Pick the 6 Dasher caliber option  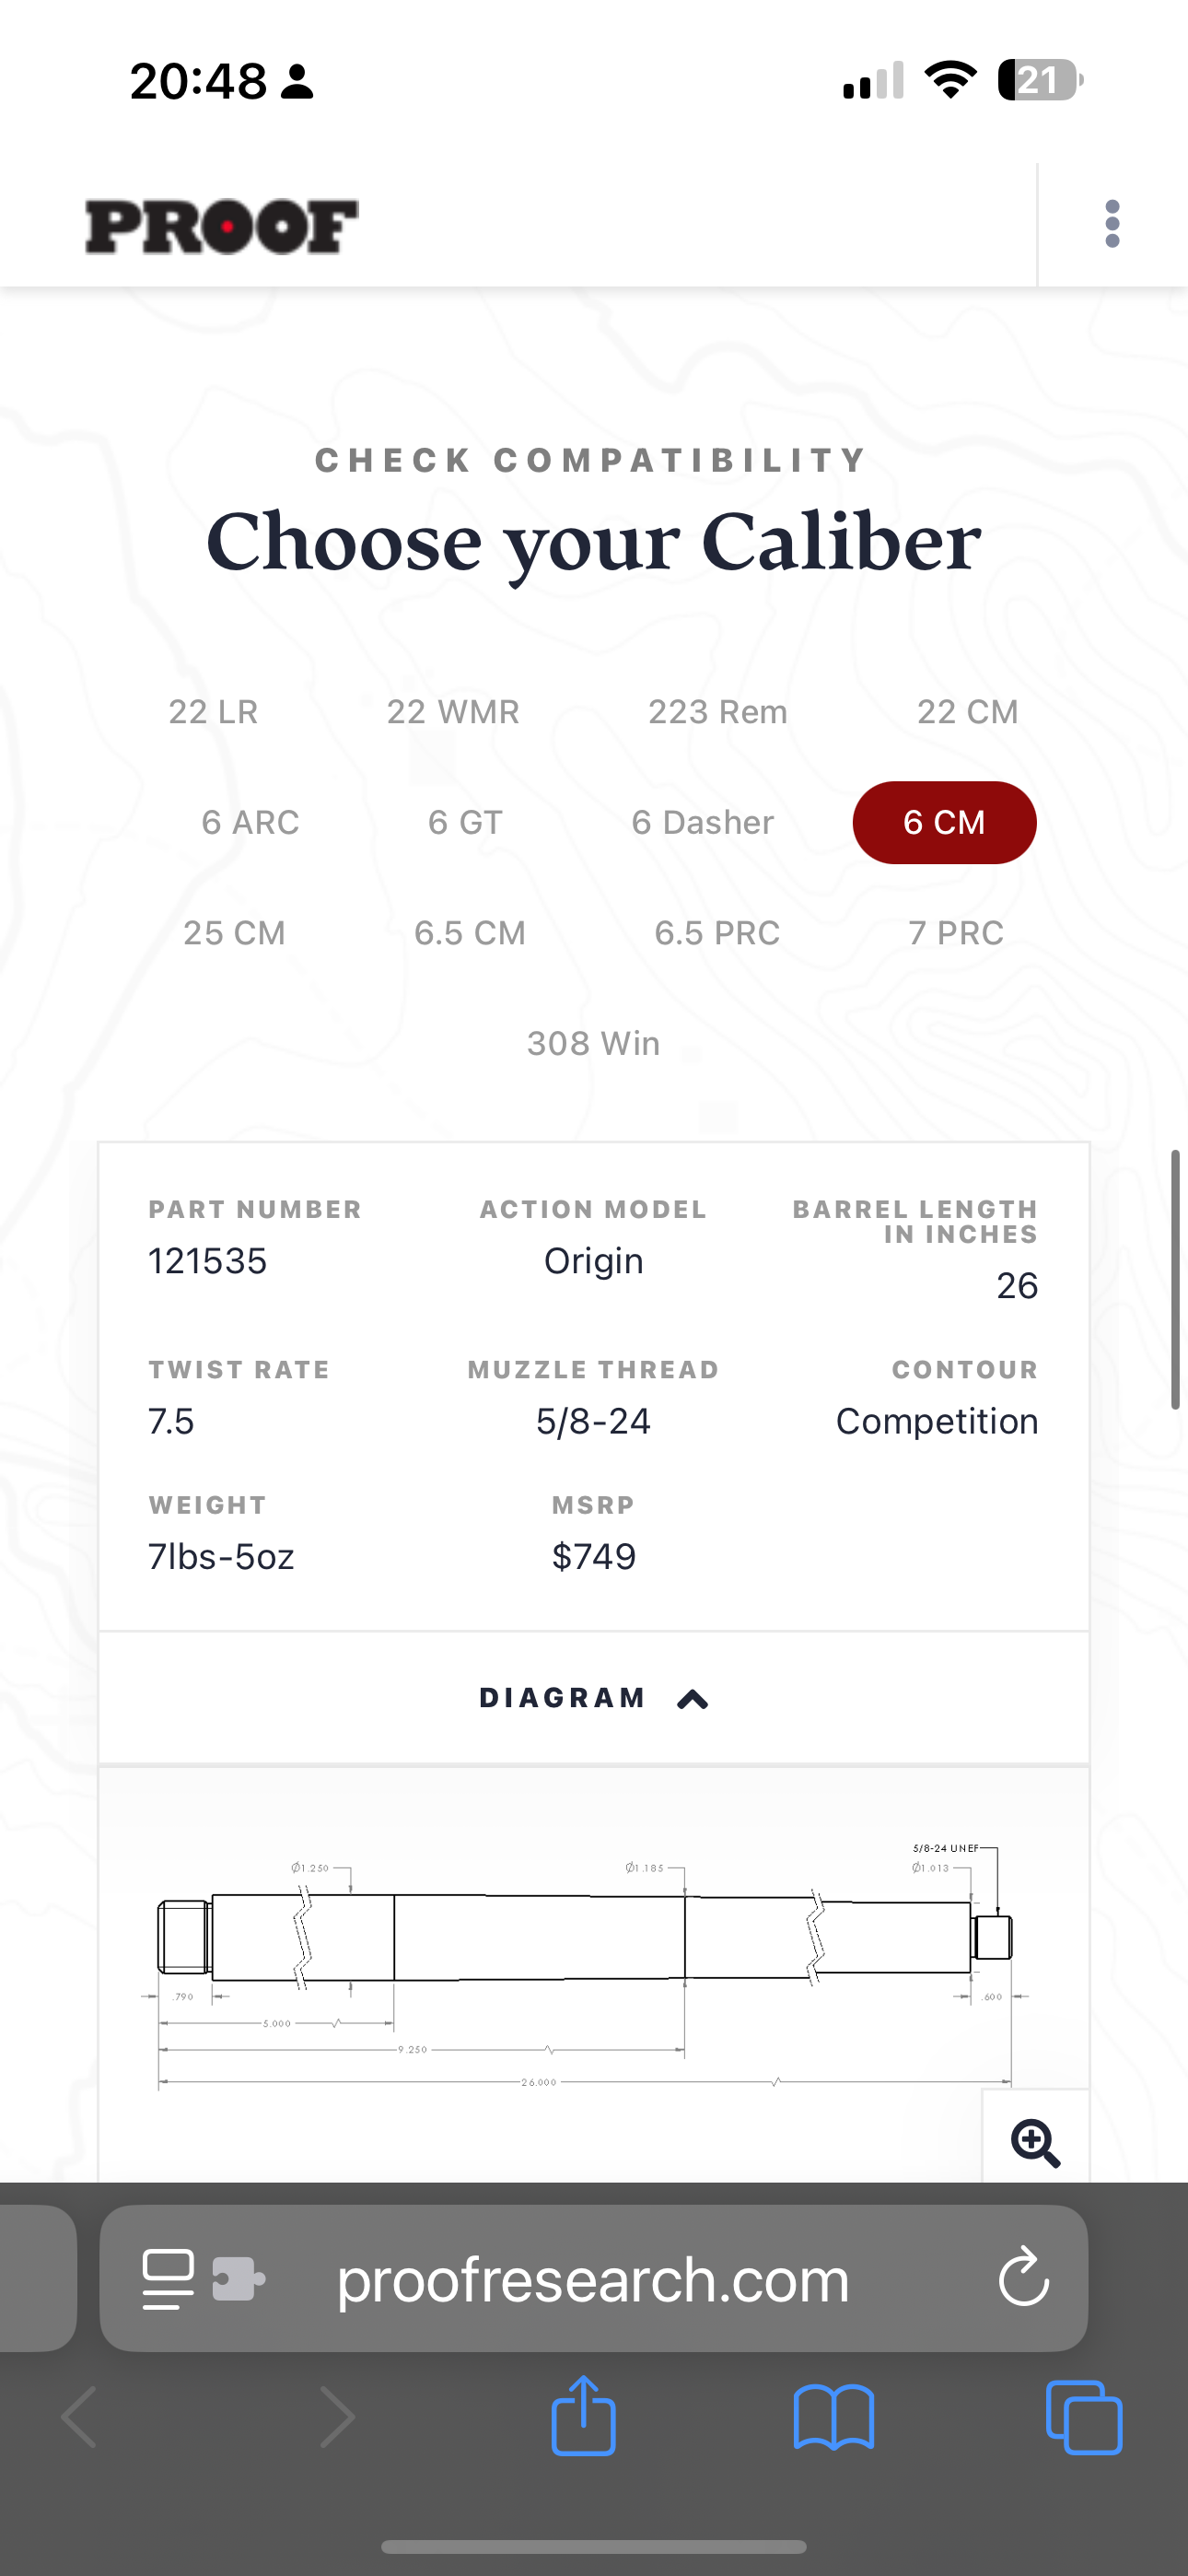tap(702, 822)
